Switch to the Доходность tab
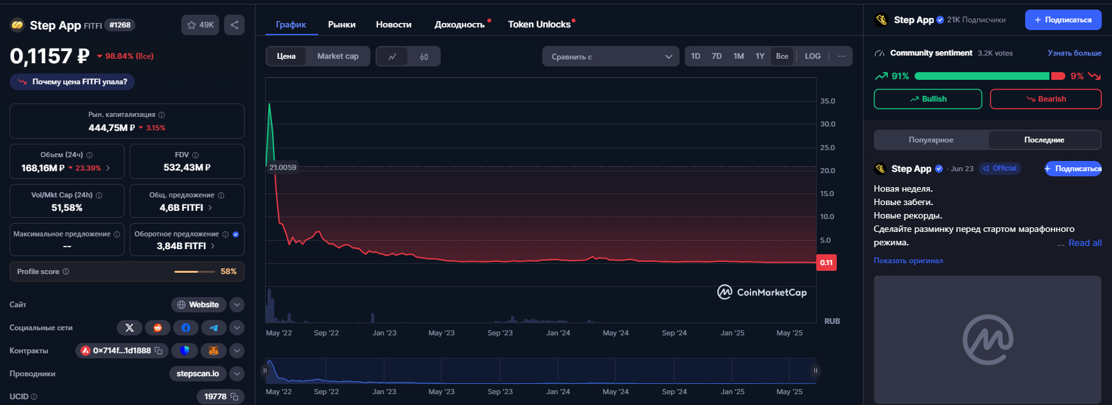The height and width of the screenshot is (405, 1112). pyautogui.click(x=460, y=24)
